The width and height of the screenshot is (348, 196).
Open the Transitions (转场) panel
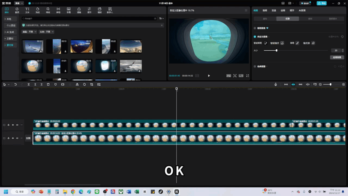[x=58, y=10]
